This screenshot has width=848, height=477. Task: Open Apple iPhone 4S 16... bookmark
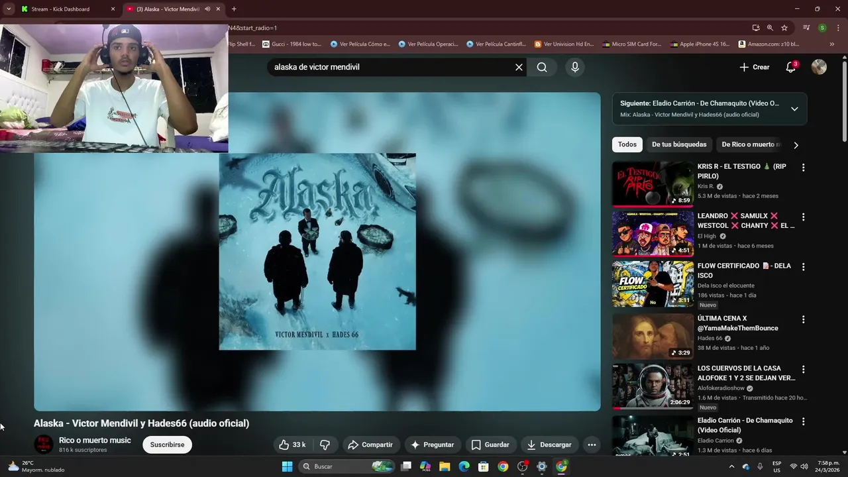pos(699,44)
